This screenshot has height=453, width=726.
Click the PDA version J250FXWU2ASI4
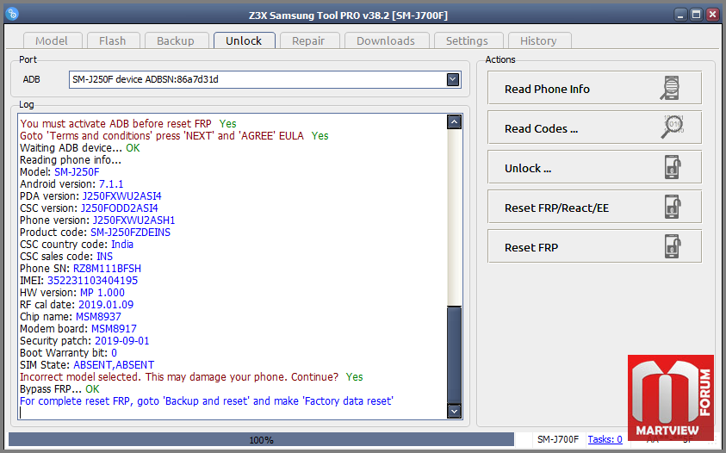pyautogui.click(x=121, y=196)
